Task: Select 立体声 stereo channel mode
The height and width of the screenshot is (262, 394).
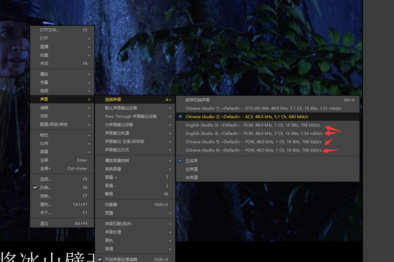Action: 268,161
